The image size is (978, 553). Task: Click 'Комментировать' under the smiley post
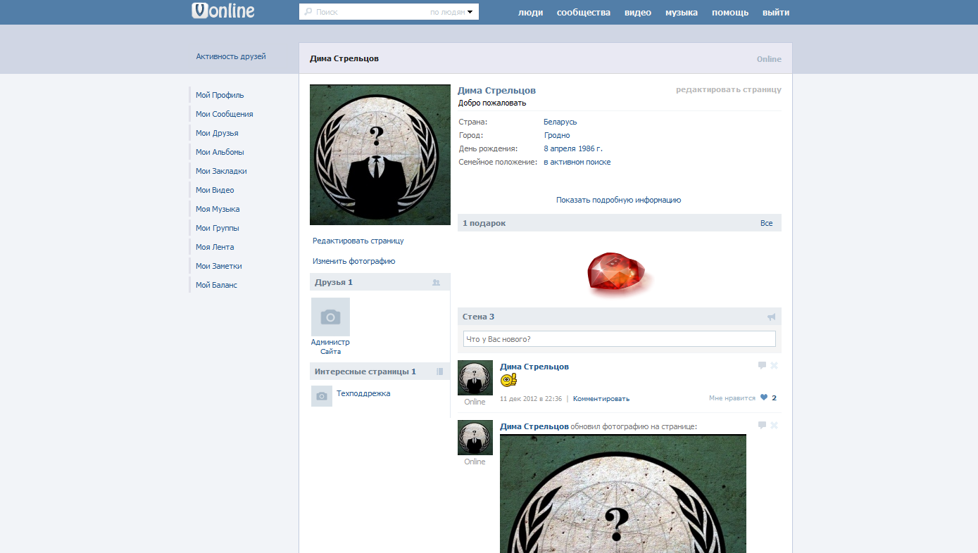(x=601, y=398)
